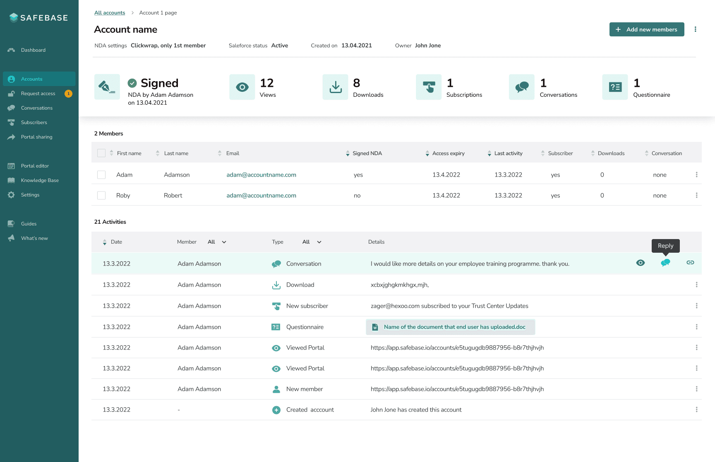Click the Reply conversation icon
Viewport: 715px width, 462px height.
[x=665, y=263]
